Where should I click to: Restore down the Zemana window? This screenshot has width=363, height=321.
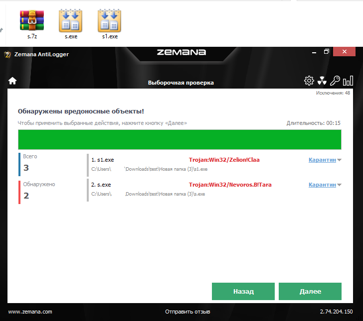pos(326,52)
